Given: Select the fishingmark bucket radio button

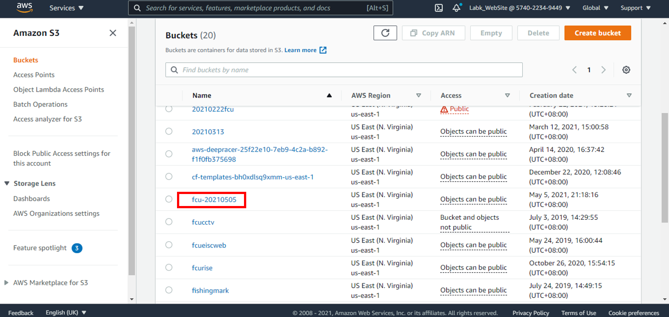Looking at the screenshot, I should (x=169, y=290).
